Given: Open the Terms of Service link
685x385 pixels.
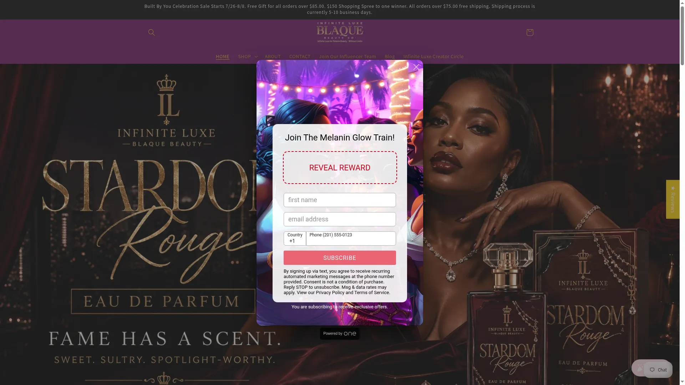Looking at the screenshot, I should (x=371, y=293).
